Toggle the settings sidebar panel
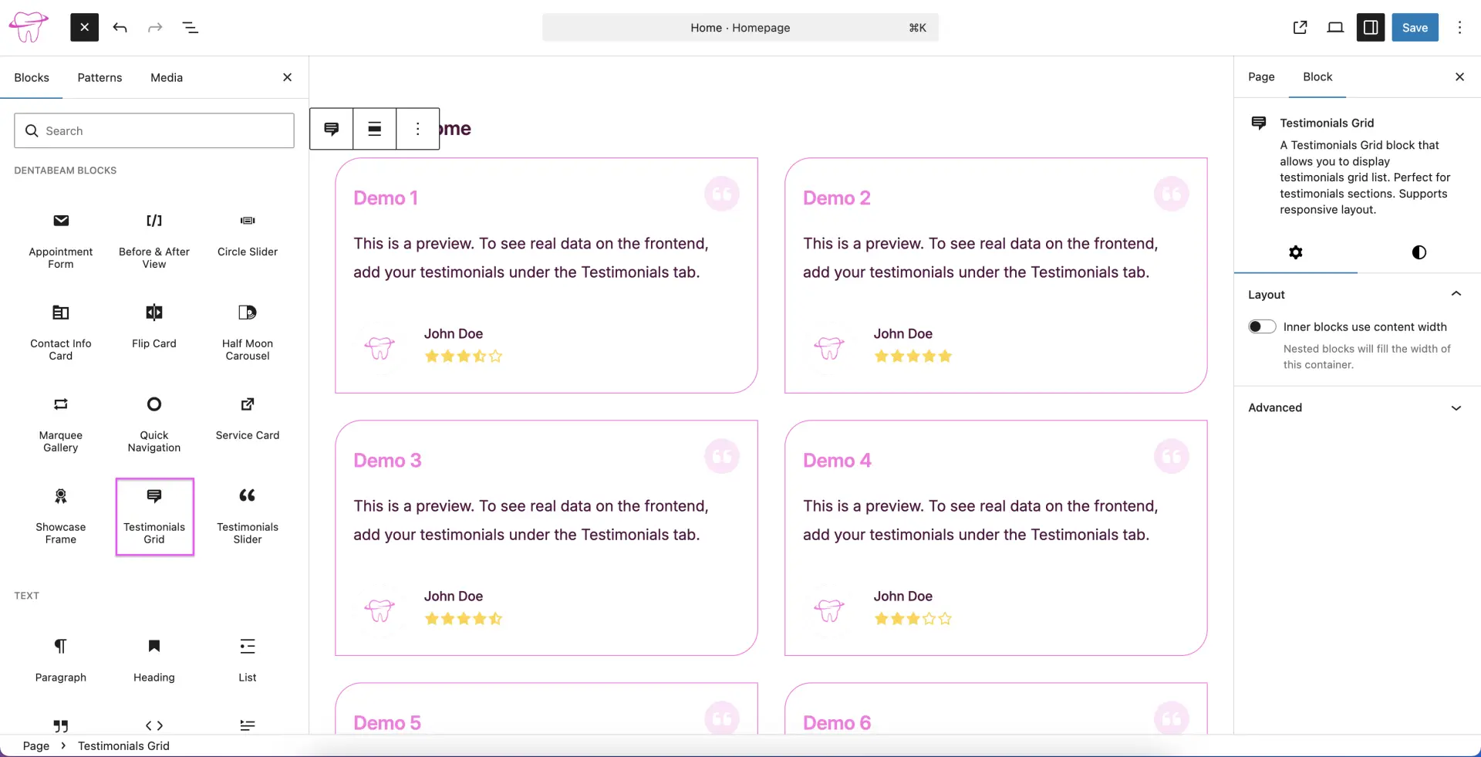 tap(1371, 28)
